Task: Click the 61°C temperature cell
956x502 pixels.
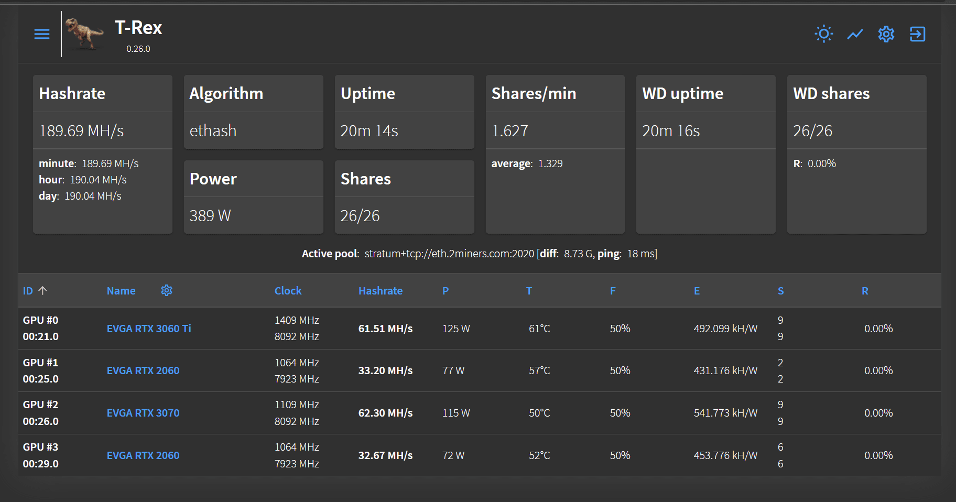Action: pos(539,329)
